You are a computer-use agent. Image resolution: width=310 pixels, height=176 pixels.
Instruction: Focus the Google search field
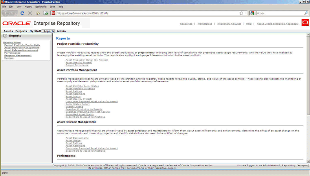pos(280,13)
